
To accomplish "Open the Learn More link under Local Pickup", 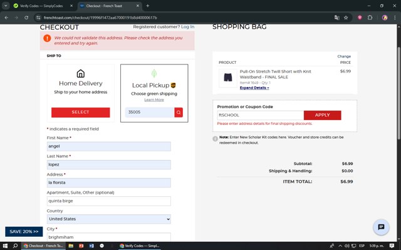I will tap(154, 100).
